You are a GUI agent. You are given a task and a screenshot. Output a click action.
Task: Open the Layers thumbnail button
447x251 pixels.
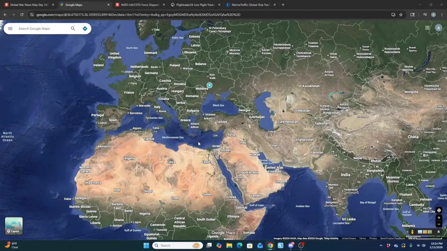14,226
